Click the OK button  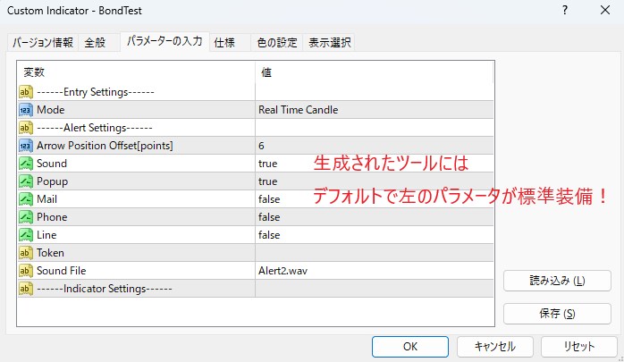tap(410, 347)
